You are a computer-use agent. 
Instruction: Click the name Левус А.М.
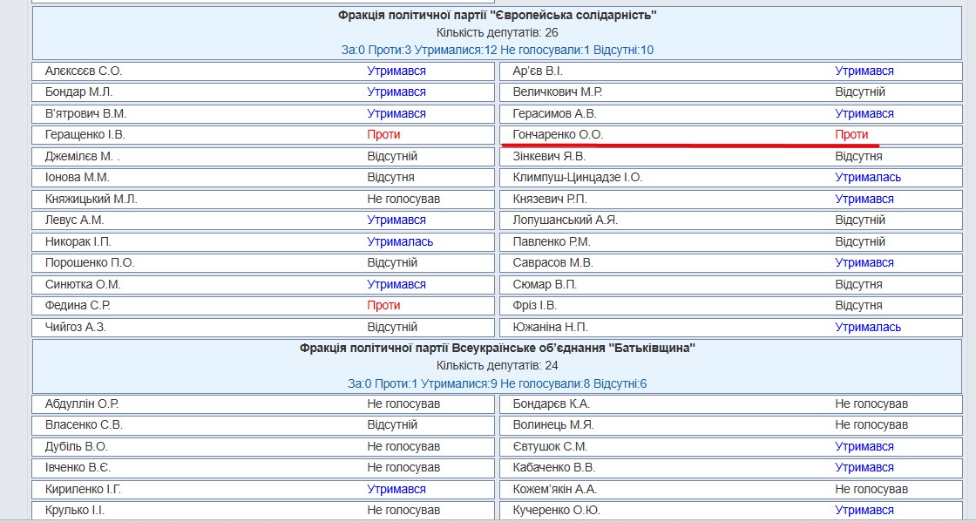coord(74,220)
